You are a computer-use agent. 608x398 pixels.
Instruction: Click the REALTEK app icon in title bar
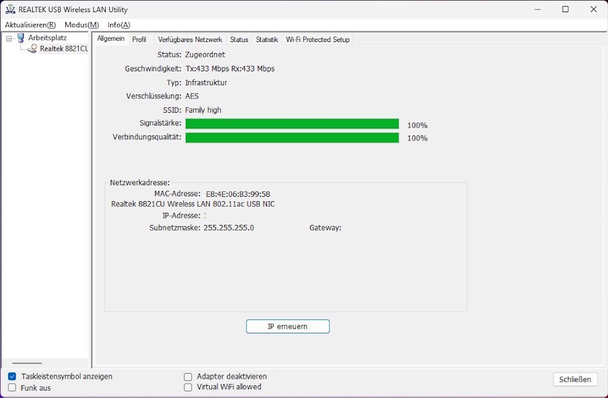coord(9,9)
